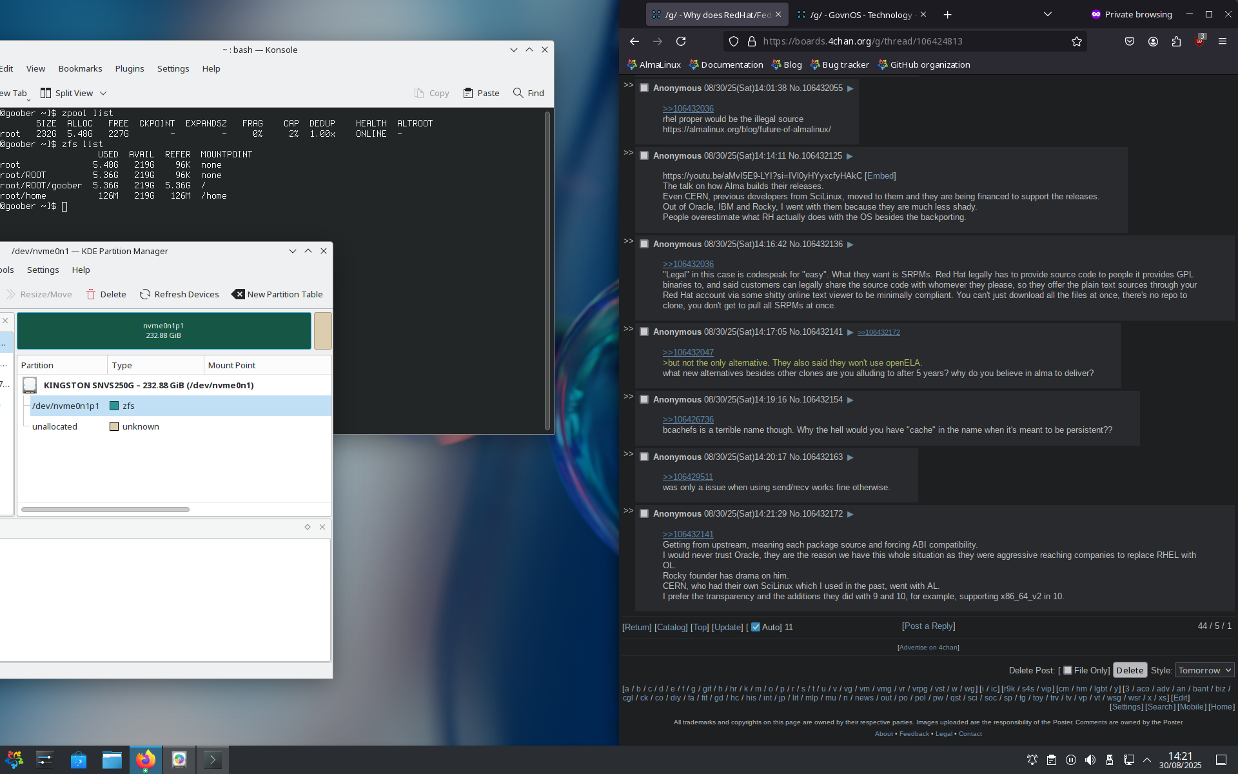Image resolution: width=1238 pixels, height=774 pixels.
Task: Tick checkbox for post No.106432172
Action: click(x=644, y=513)
